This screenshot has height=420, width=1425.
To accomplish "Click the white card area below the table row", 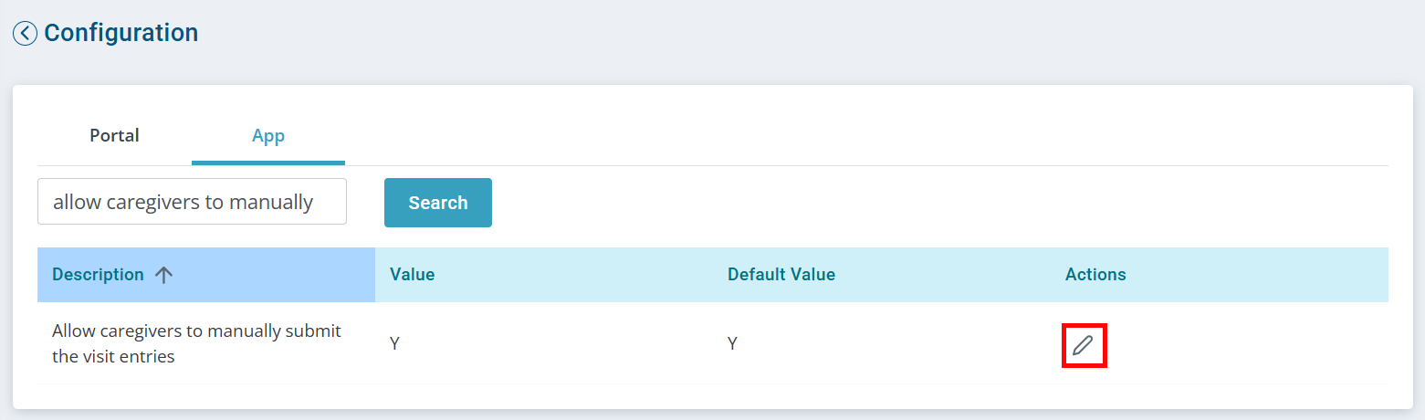I will point(712,396).
